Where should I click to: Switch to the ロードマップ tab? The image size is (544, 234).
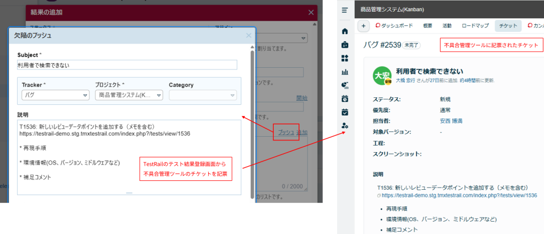(475, 25)
